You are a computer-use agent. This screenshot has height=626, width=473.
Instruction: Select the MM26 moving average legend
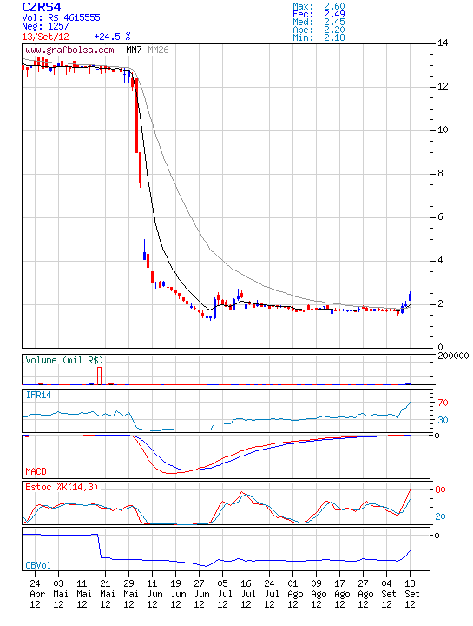point(158,50)
